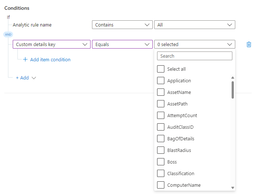Select the ComputerName checkbox
The image size is (256, 194).
(x=161, y=185)
